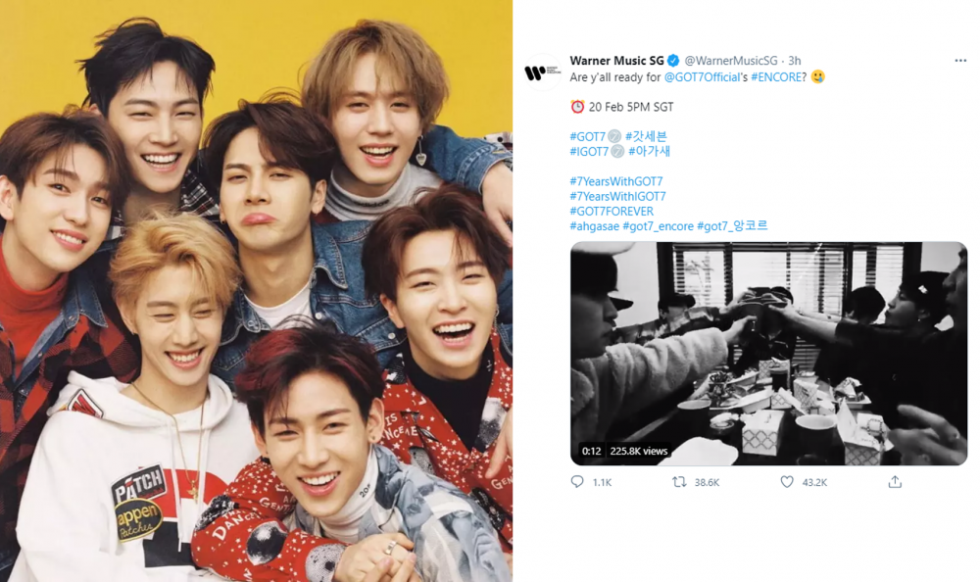Open the #GOT7FOREVER hashtag
The image size is (980, 582).
click(612, 212)
